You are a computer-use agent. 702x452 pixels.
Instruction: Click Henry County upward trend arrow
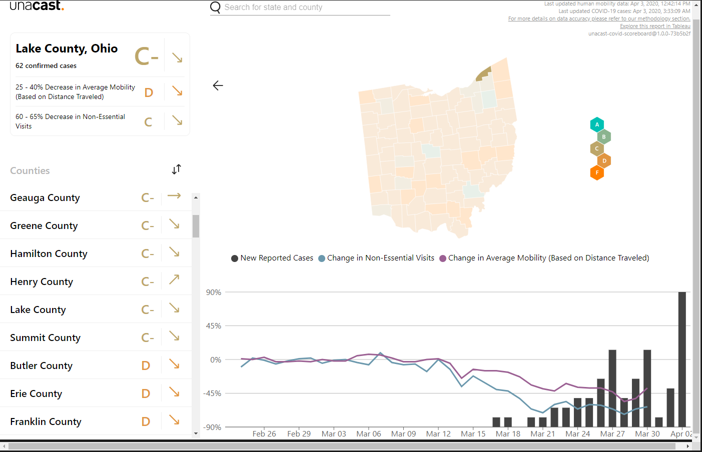(x=174, y=279)
